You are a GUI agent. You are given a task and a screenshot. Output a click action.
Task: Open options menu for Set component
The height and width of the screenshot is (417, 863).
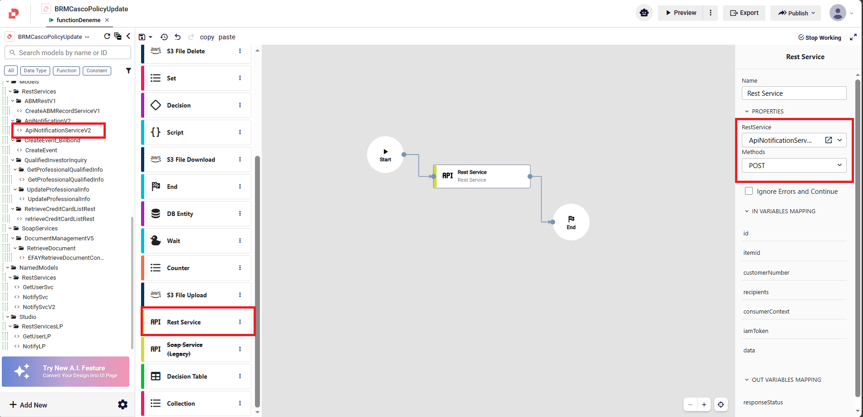240,78
